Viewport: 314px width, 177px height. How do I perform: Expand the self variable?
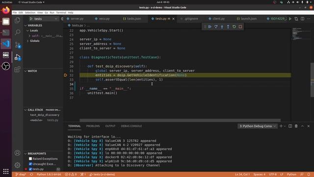29,36
